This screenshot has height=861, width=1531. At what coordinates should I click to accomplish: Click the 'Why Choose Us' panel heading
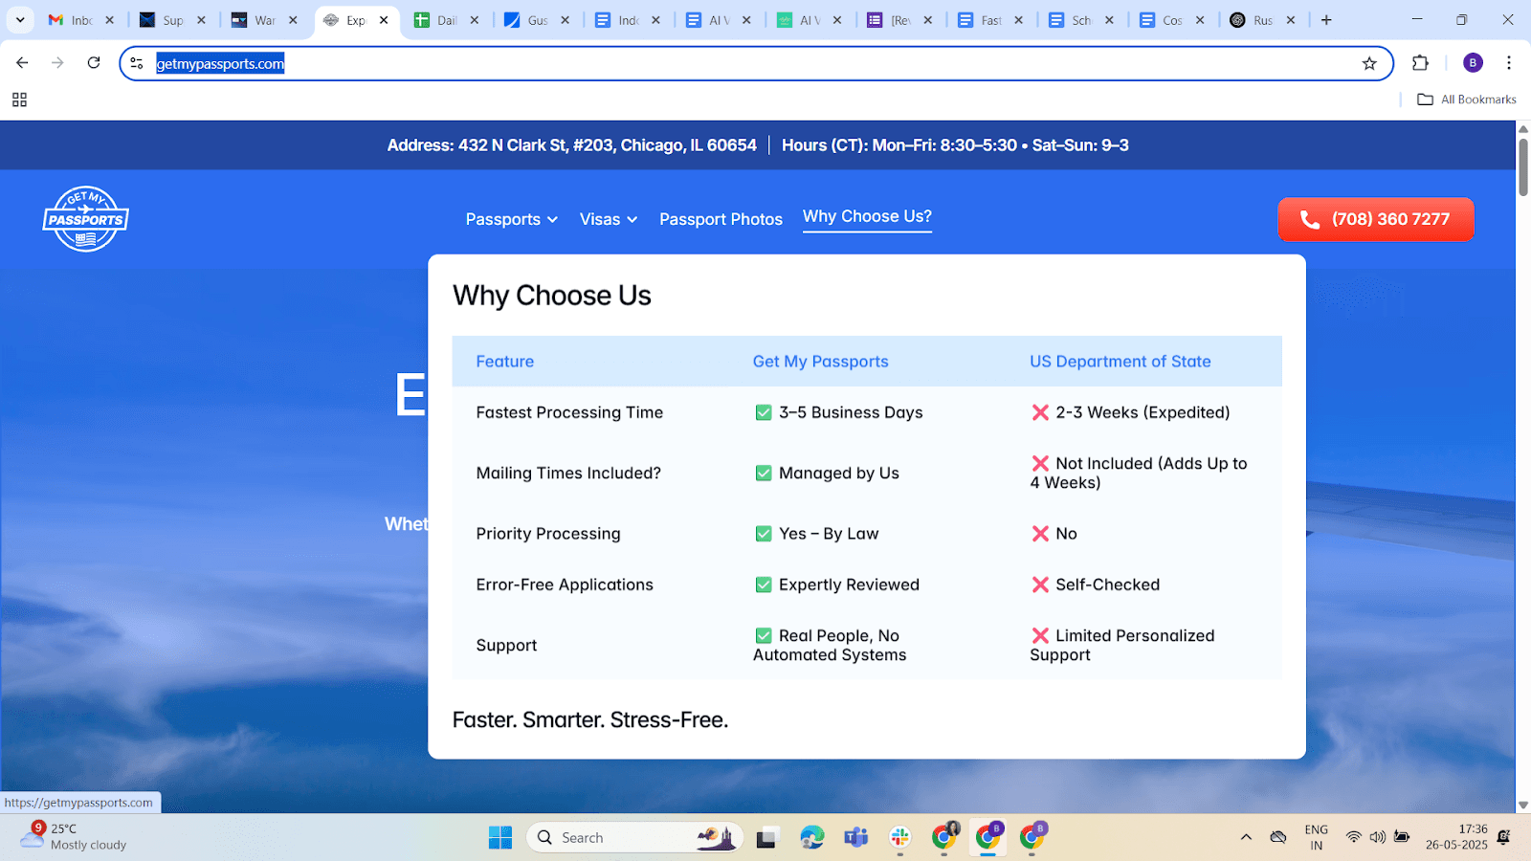[x=552, y=296]
